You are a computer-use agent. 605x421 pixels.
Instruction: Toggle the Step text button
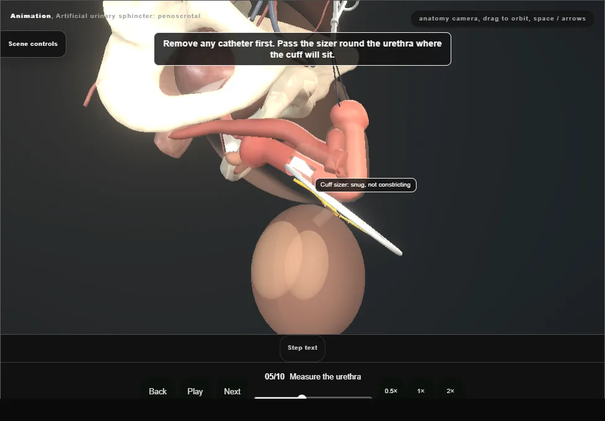[x=302, y=348]
